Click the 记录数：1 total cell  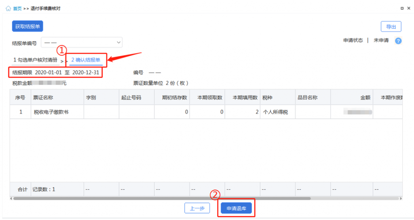tap(57, 189)
